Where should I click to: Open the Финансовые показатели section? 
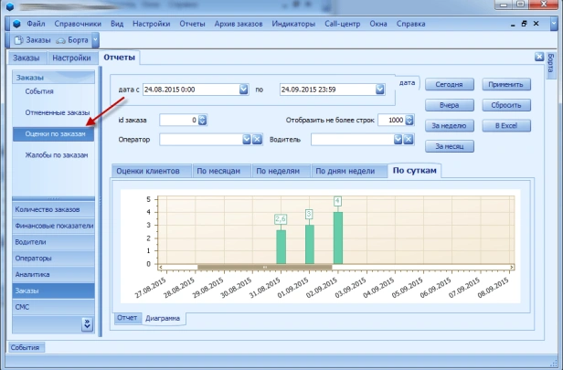pyautogui.click(x=53, y=226)
